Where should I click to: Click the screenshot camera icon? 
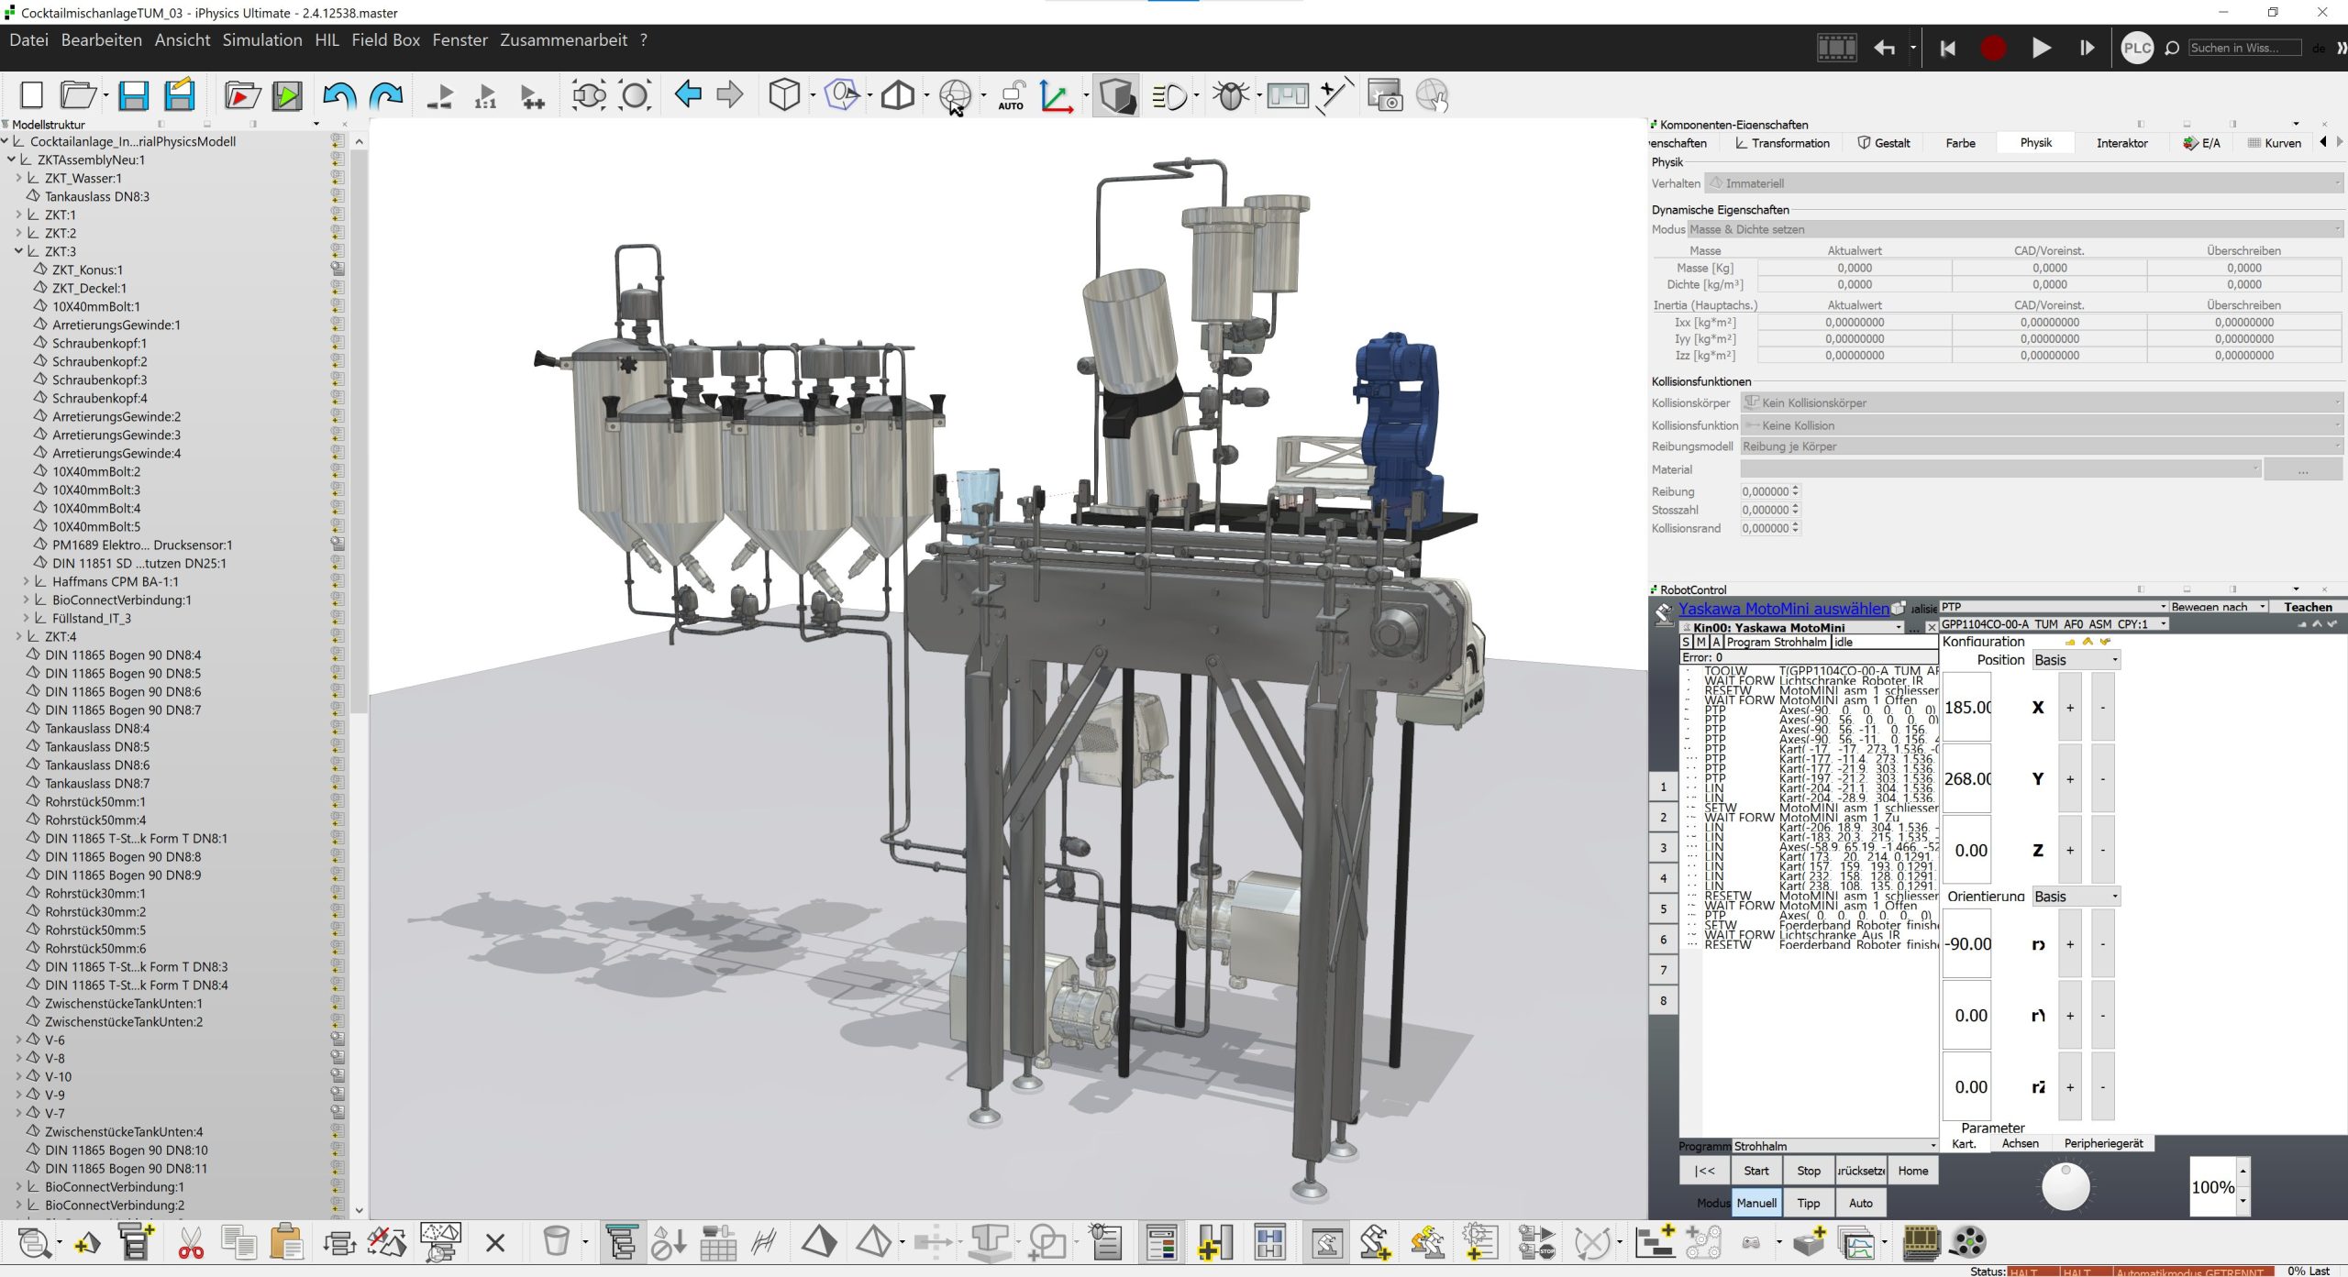coord(1384,95)
